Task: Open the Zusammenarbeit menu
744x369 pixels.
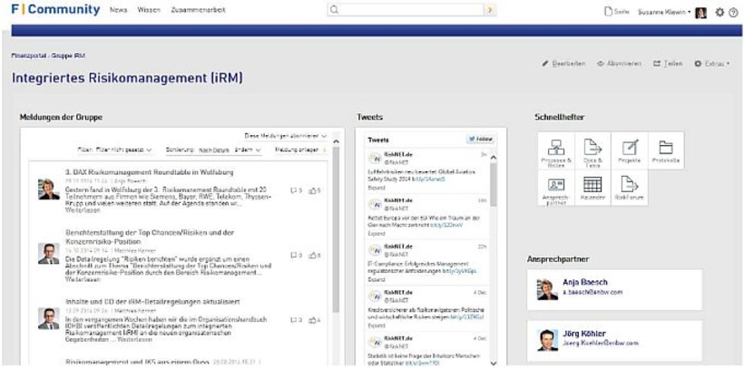Action: click(x=199, y=10)
